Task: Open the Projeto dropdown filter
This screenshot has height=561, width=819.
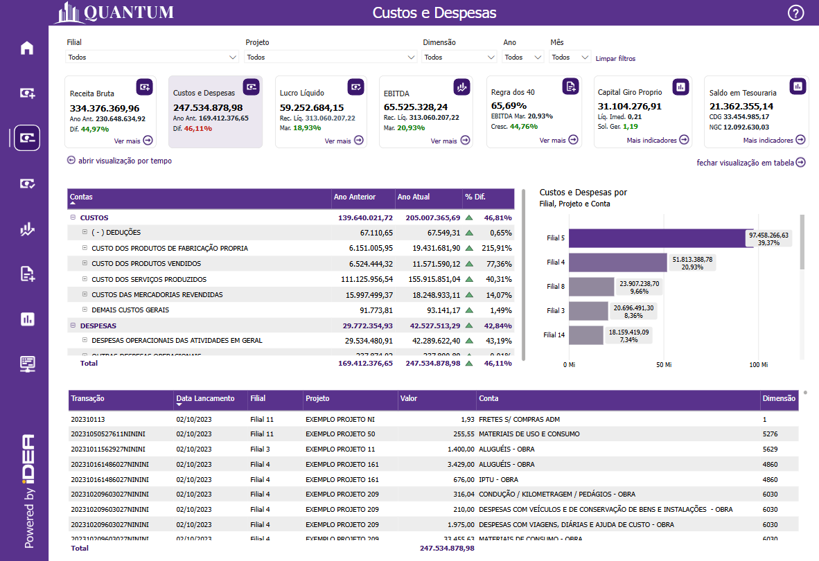Action: pyautogui.click(x=331, y=57)
